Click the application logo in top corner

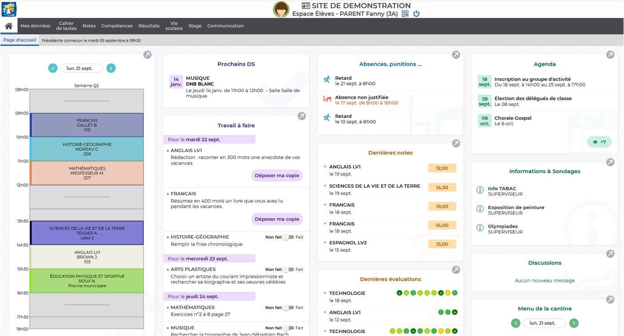click(9, 9)
